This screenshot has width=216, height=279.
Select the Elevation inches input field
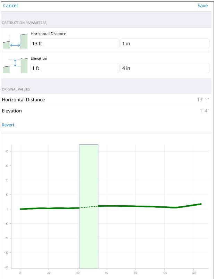[x=165, y=68]
